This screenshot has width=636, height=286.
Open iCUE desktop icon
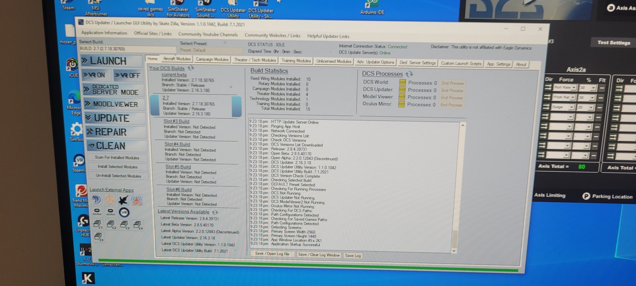(x=72, y=67)
